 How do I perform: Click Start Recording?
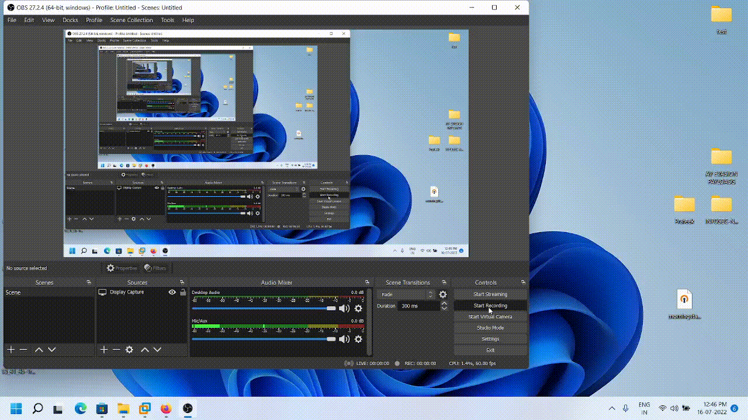(x=490, y=306)
